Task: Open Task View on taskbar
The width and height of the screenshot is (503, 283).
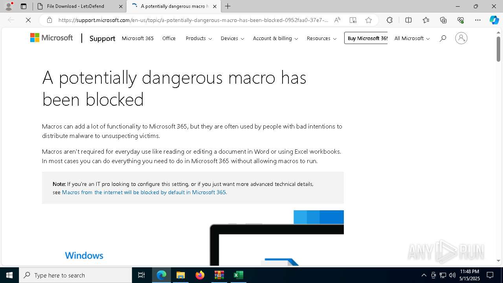Action: [x=141, y=275]
